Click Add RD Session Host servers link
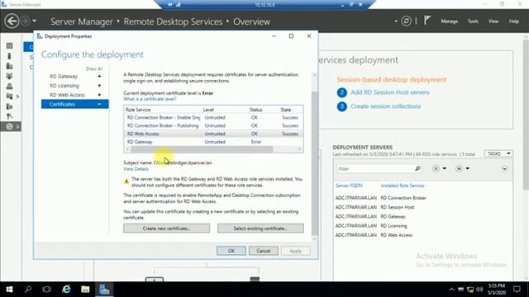529x297 pixels. click(x=390, y=92)
